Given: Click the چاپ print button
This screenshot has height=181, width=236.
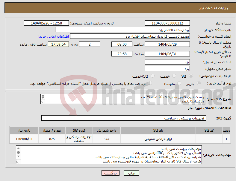Looking at the screenshot, I should (131, 173).
